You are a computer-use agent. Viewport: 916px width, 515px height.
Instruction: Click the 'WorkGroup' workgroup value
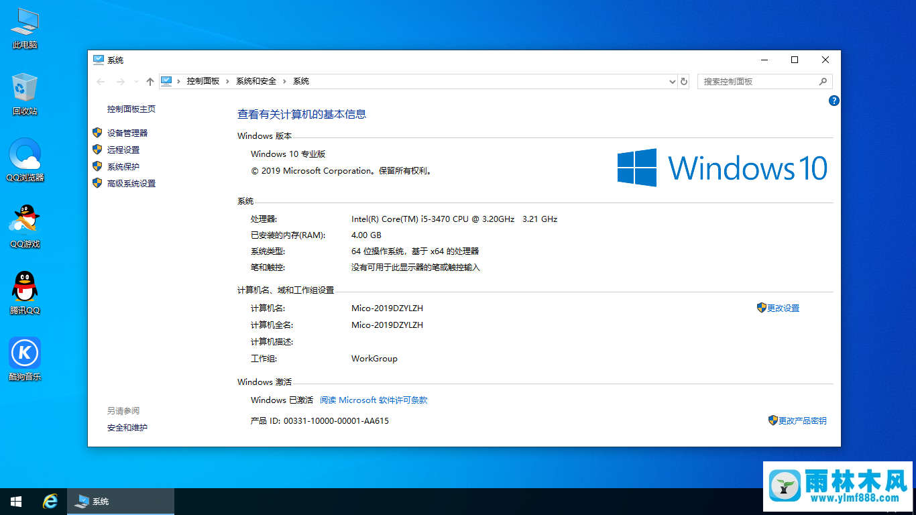[374, 359]
